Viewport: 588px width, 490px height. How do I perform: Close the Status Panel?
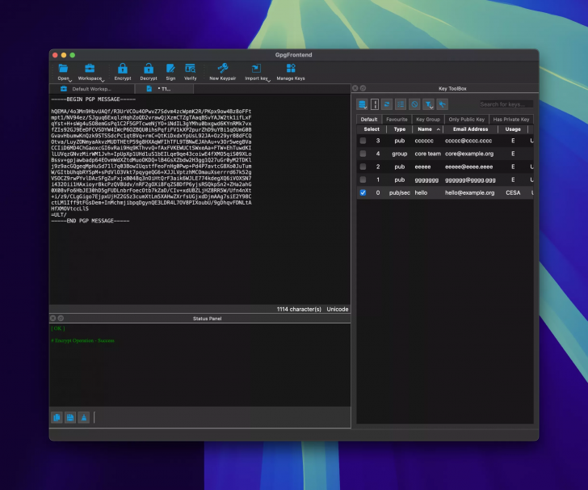[x=52, y=318]
